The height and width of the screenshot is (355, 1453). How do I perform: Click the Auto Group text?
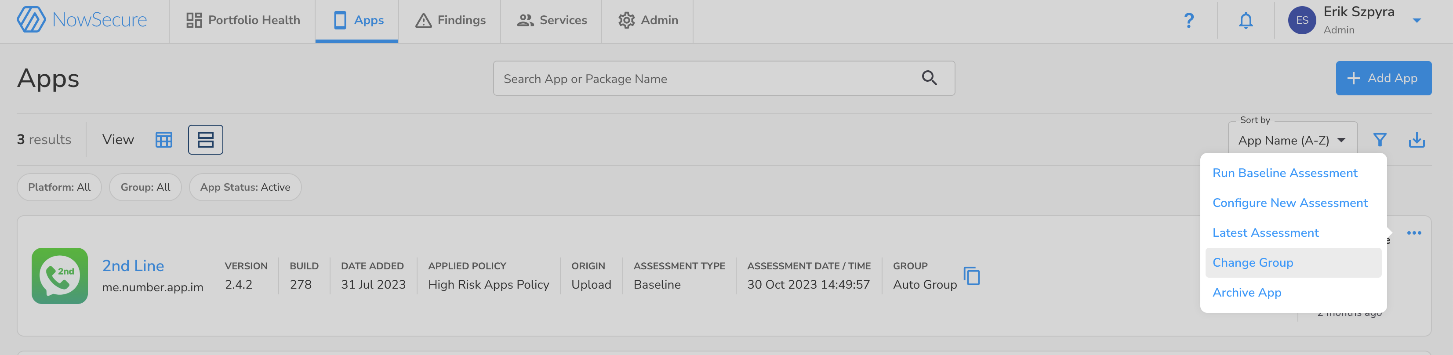(924, 285)
